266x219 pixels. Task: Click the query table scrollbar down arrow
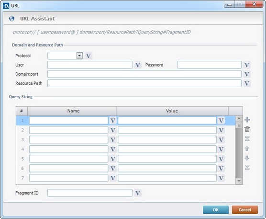[x=239, y=181]
